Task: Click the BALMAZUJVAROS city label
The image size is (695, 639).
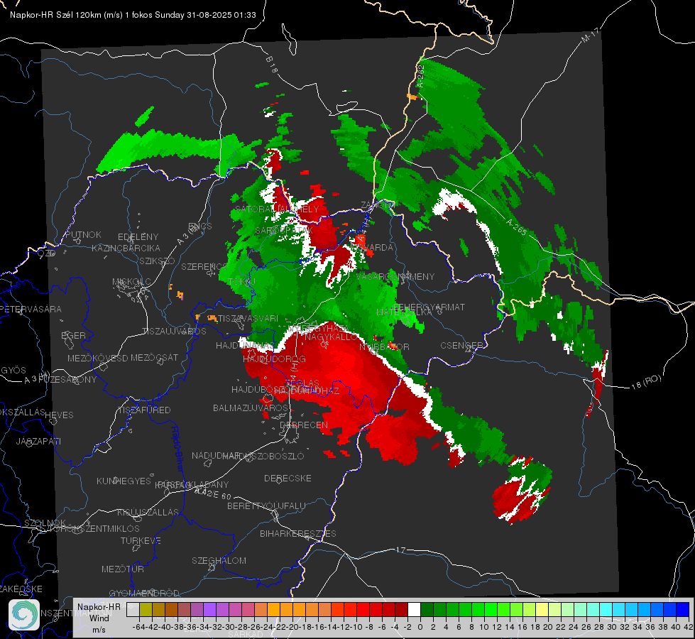Action: click(x=251, y=408)
